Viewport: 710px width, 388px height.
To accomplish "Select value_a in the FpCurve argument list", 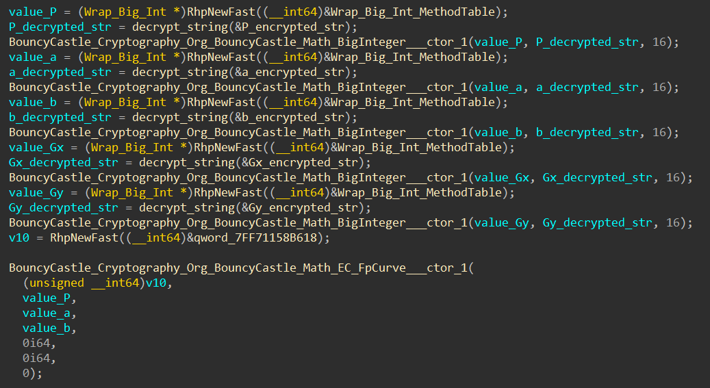I will (46, 313).
